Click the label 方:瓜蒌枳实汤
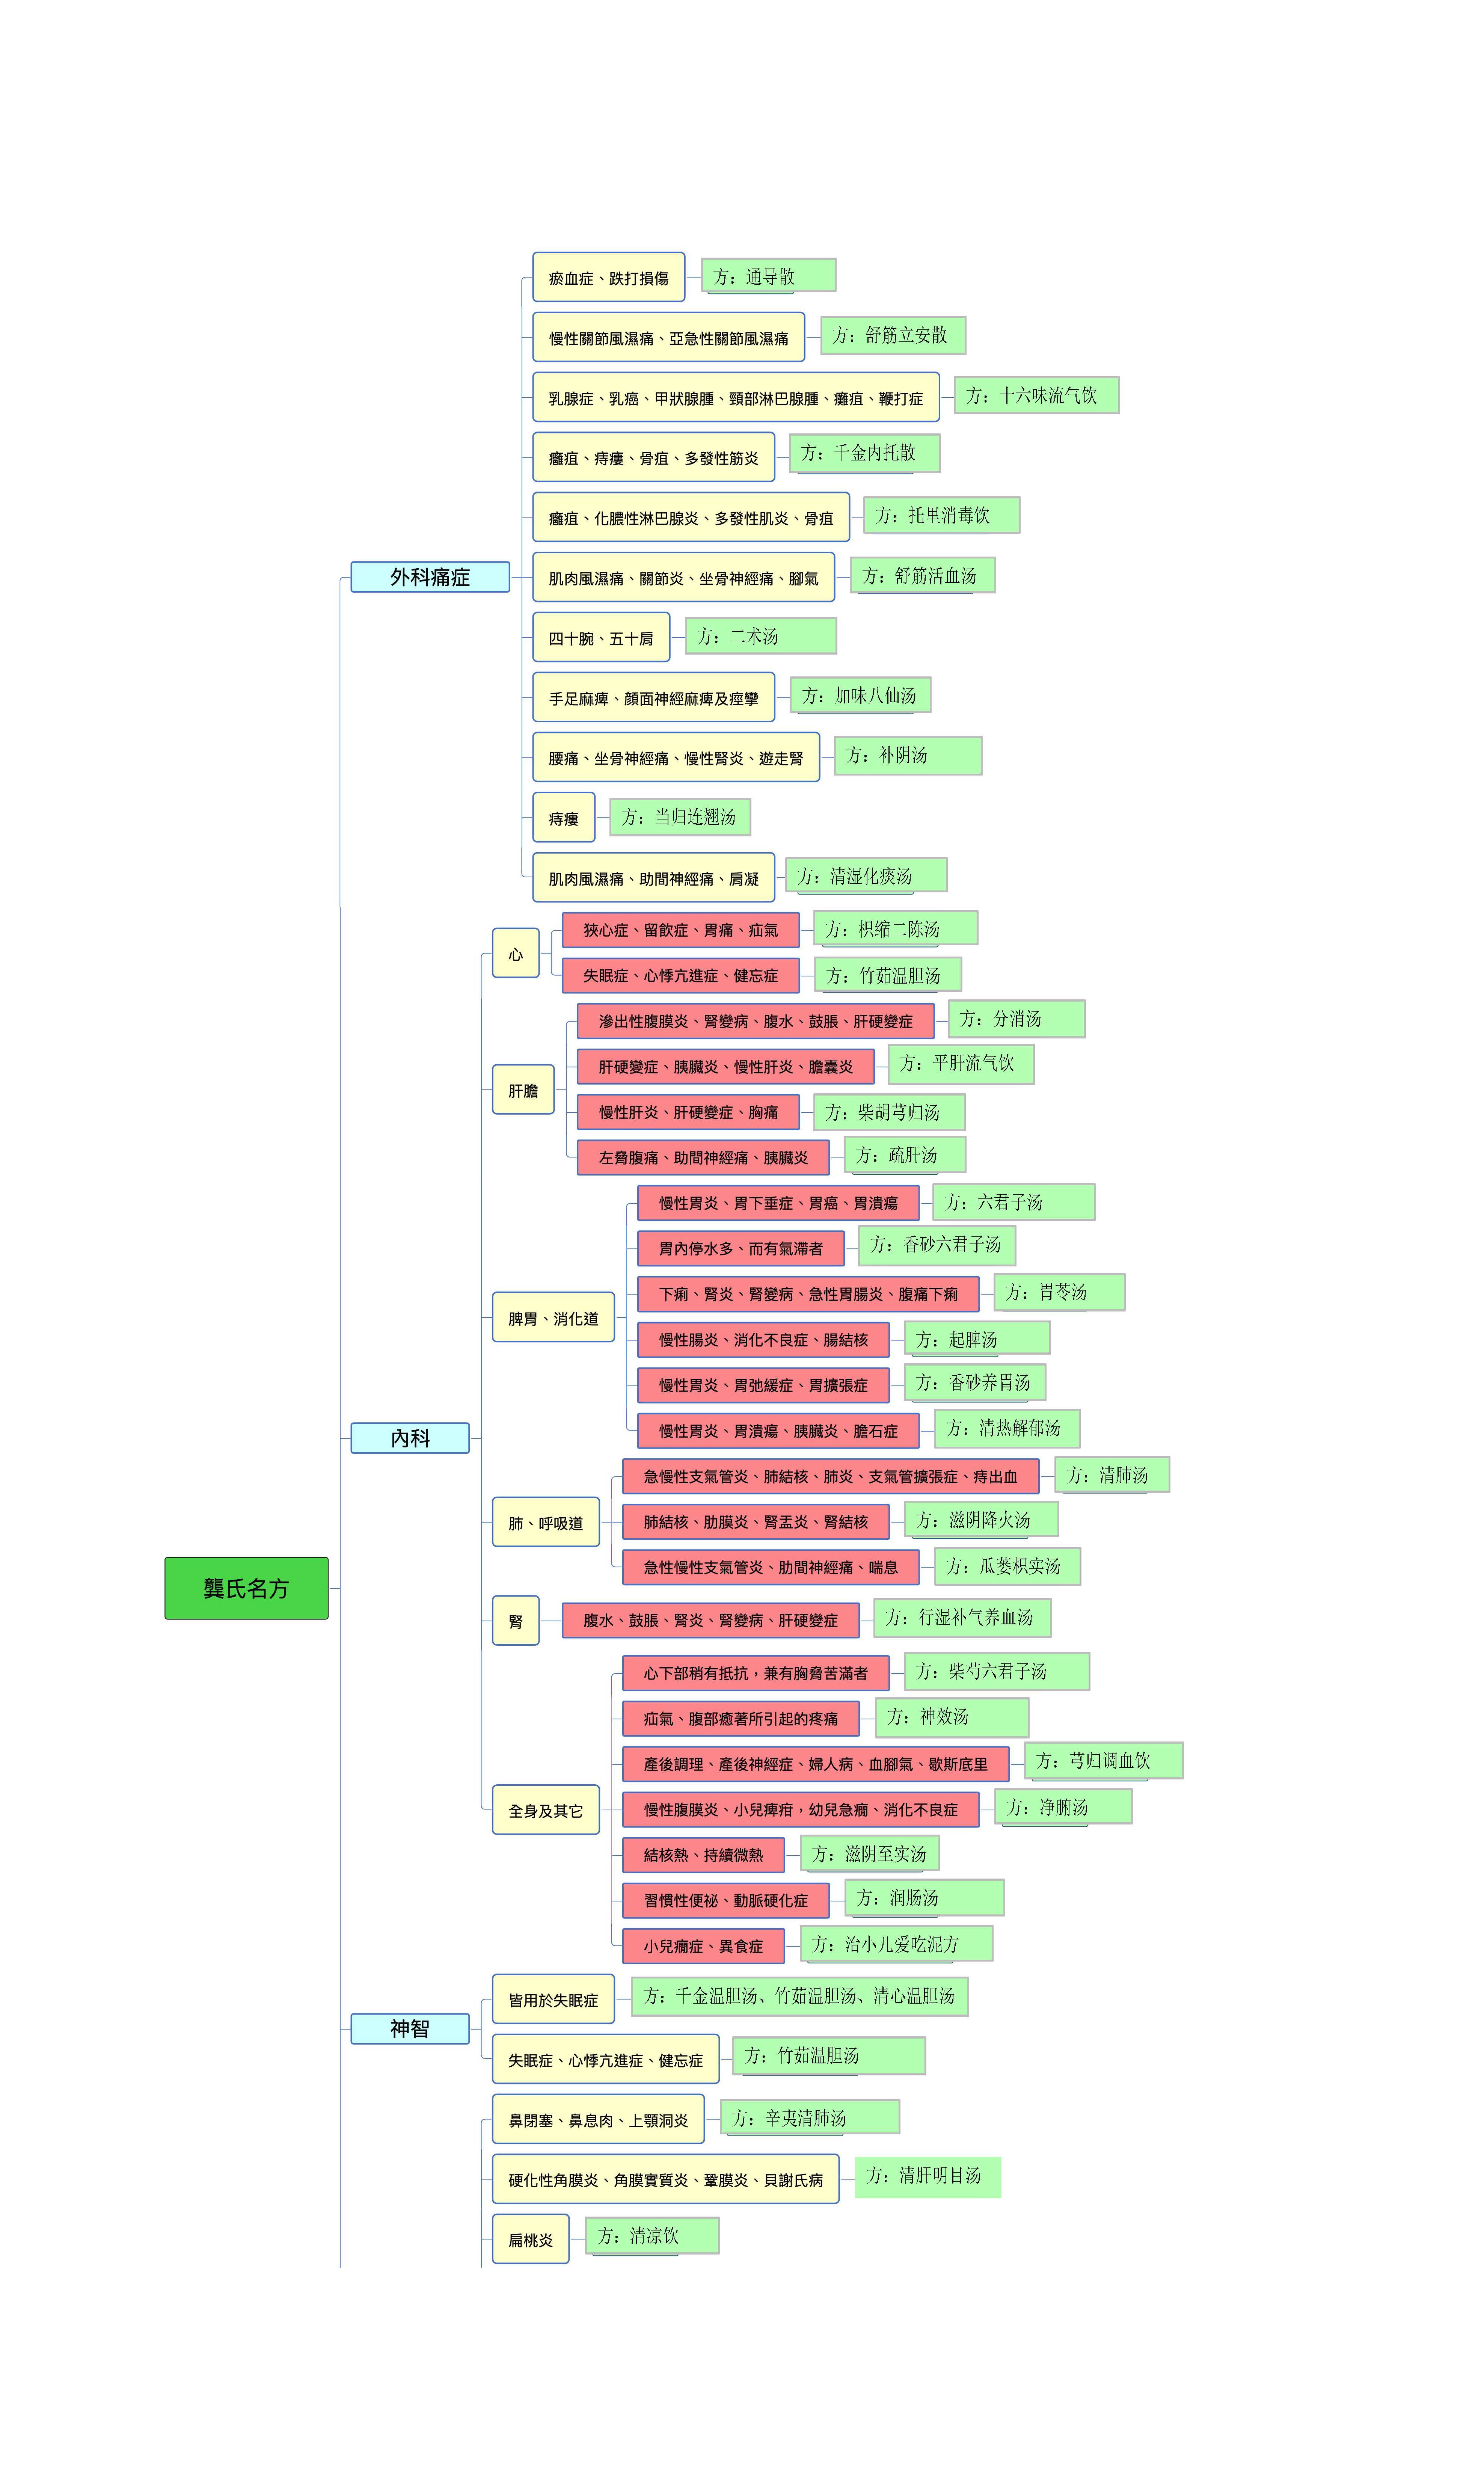 coord(1008,1566)
